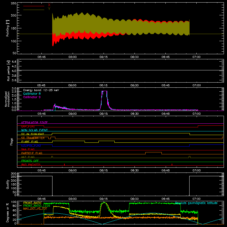Click the 'Flags' axis title
This screenshot has height=227, width=227.
click(11, 142)
